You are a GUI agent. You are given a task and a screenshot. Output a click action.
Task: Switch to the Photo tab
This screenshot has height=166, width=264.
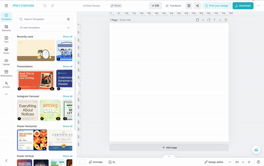(6, 51)
